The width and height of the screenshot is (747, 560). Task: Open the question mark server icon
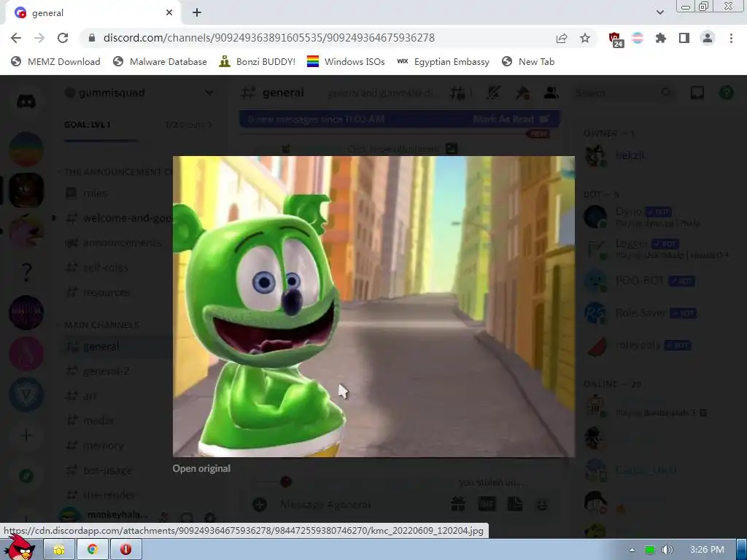pyautogui.click(x=26, y=272)
